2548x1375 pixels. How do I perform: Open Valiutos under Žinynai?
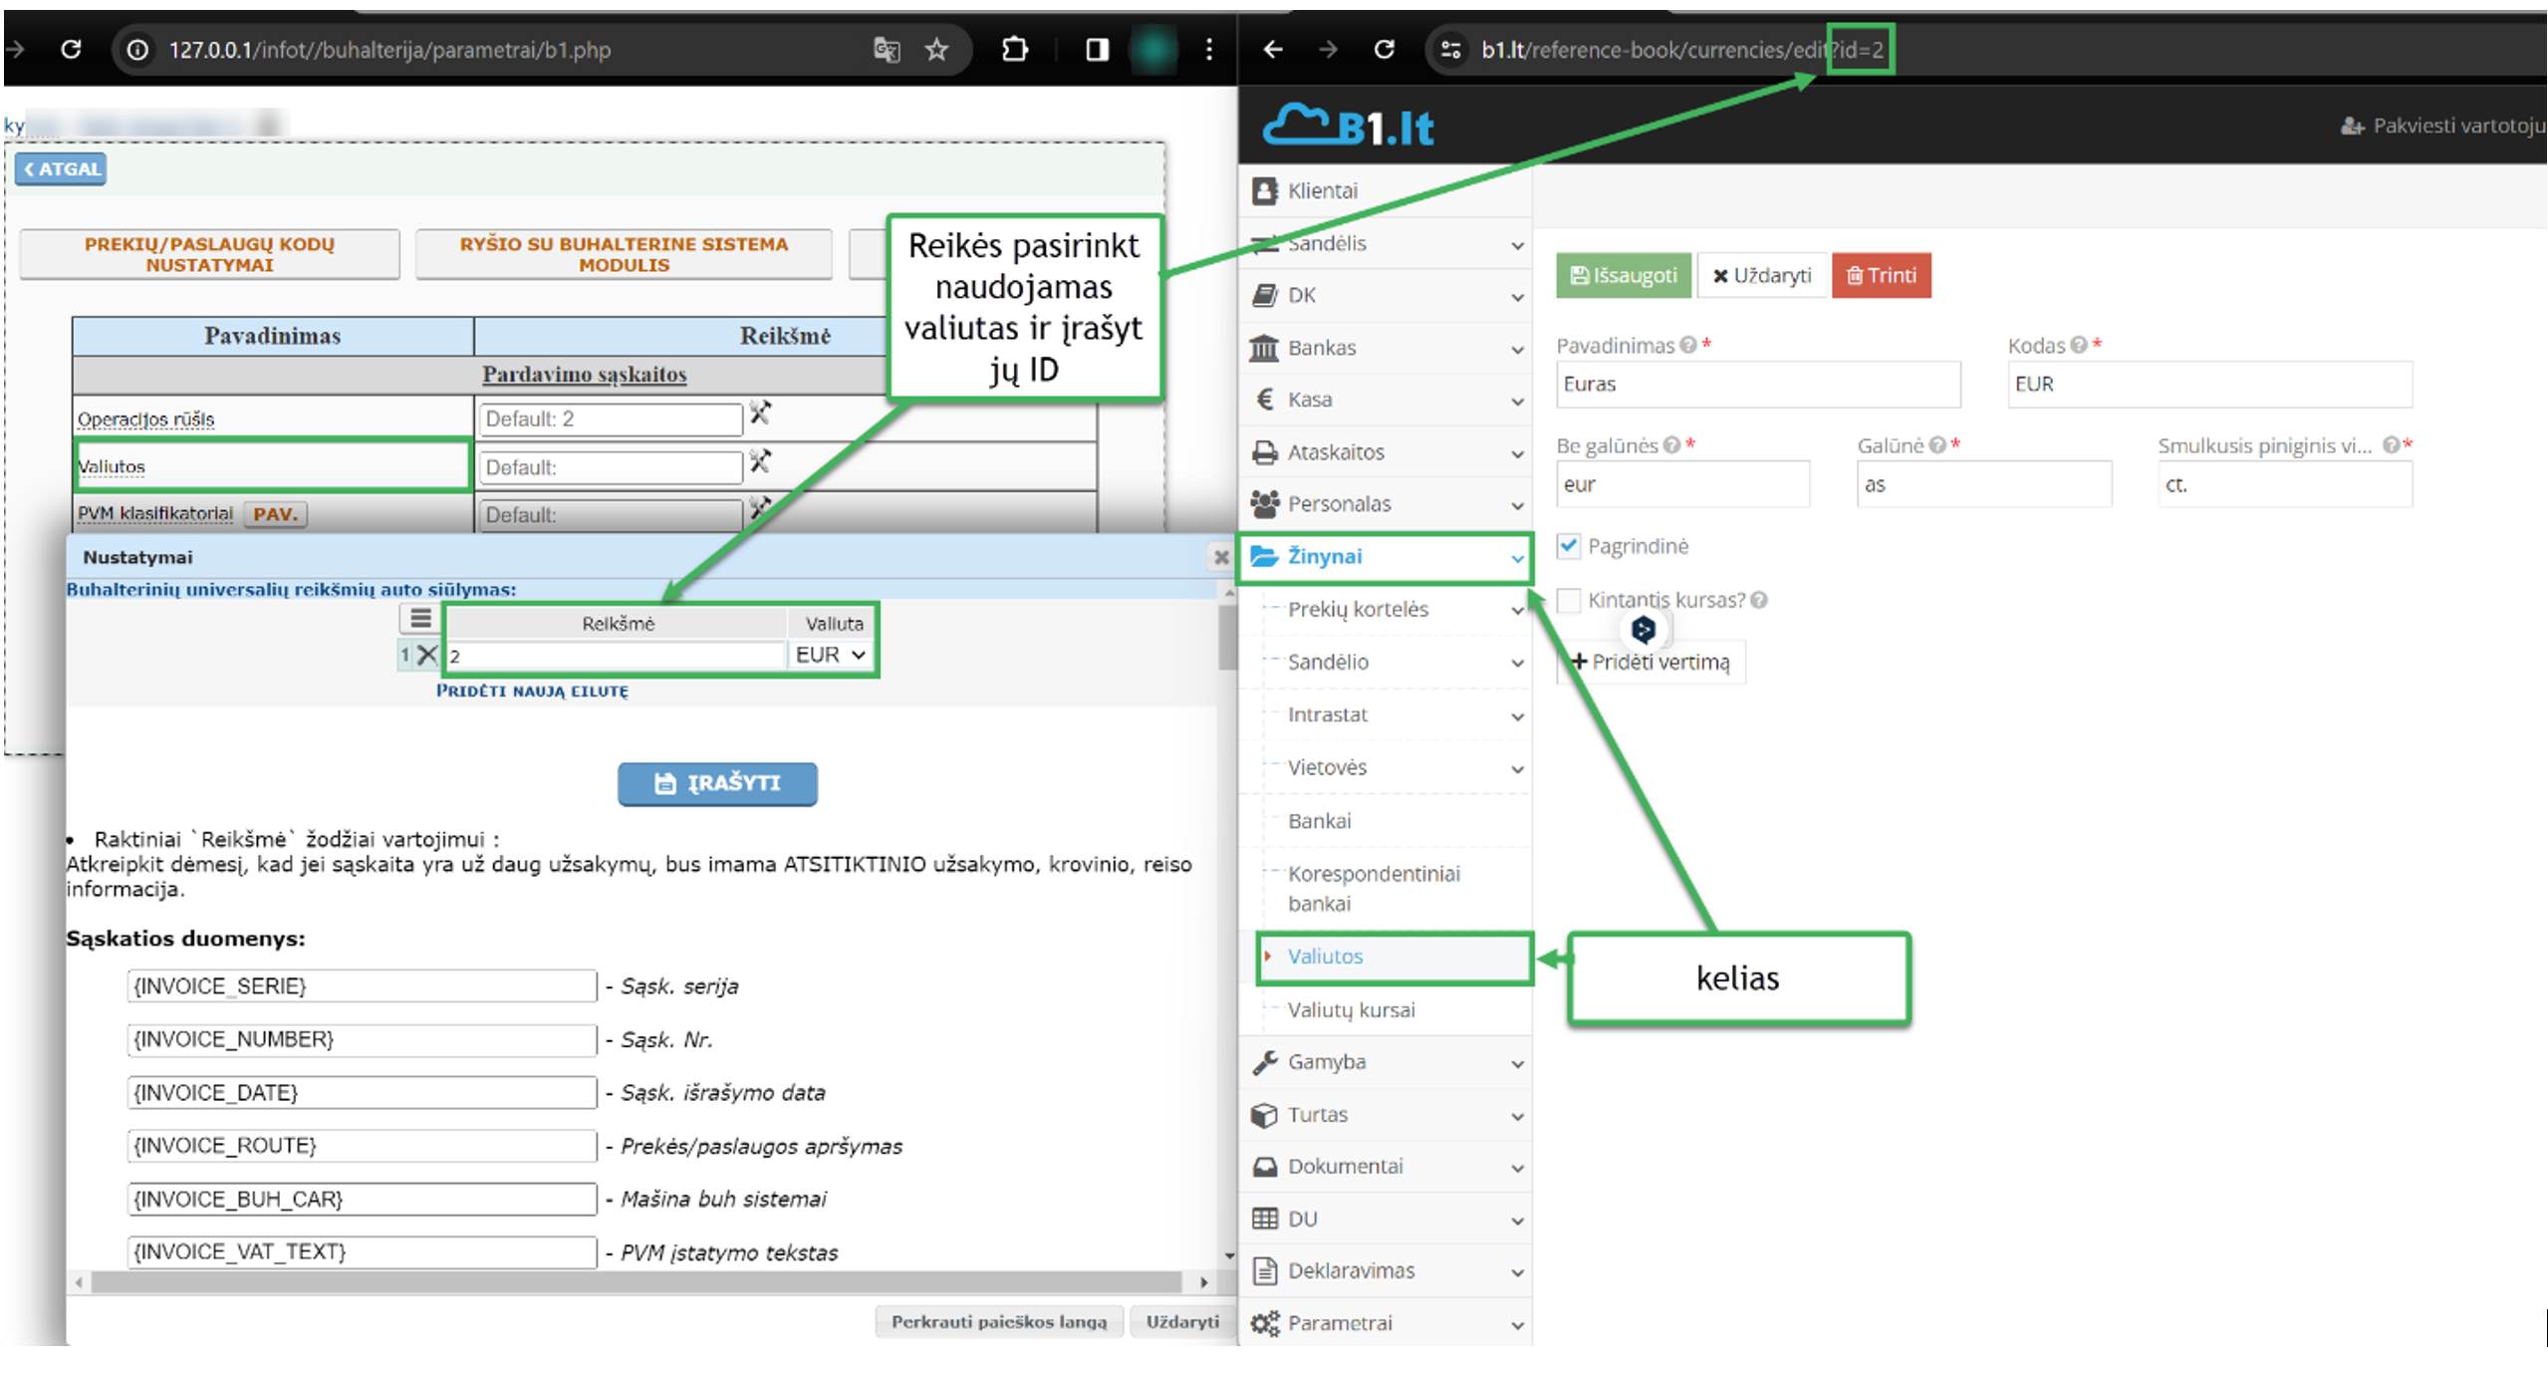pyautogui.click(x=1396, y=957)
